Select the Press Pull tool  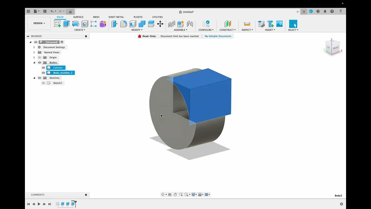tap(114, 24)
